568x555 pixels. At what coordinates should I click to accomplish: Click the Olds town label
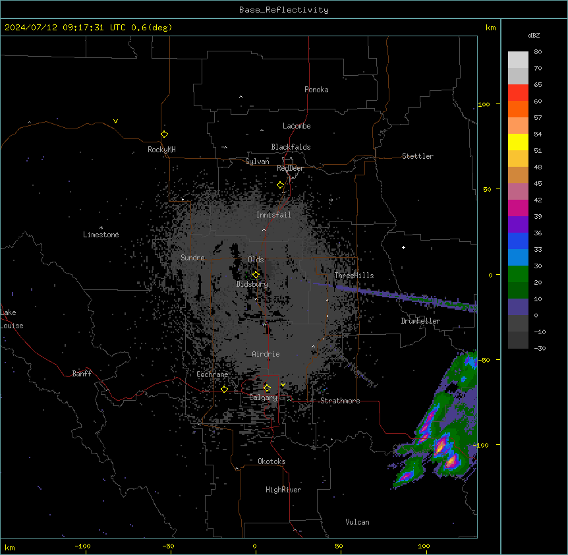pyautogui.click(x=256, y=260)
